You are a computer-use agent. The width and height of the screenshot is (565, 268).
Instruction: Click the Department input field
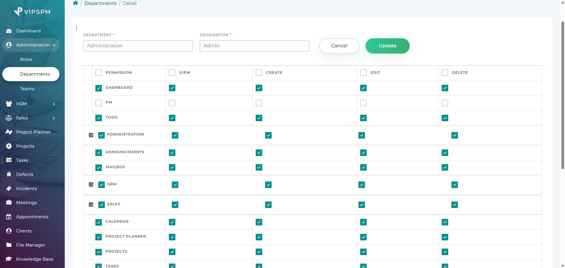138,46
